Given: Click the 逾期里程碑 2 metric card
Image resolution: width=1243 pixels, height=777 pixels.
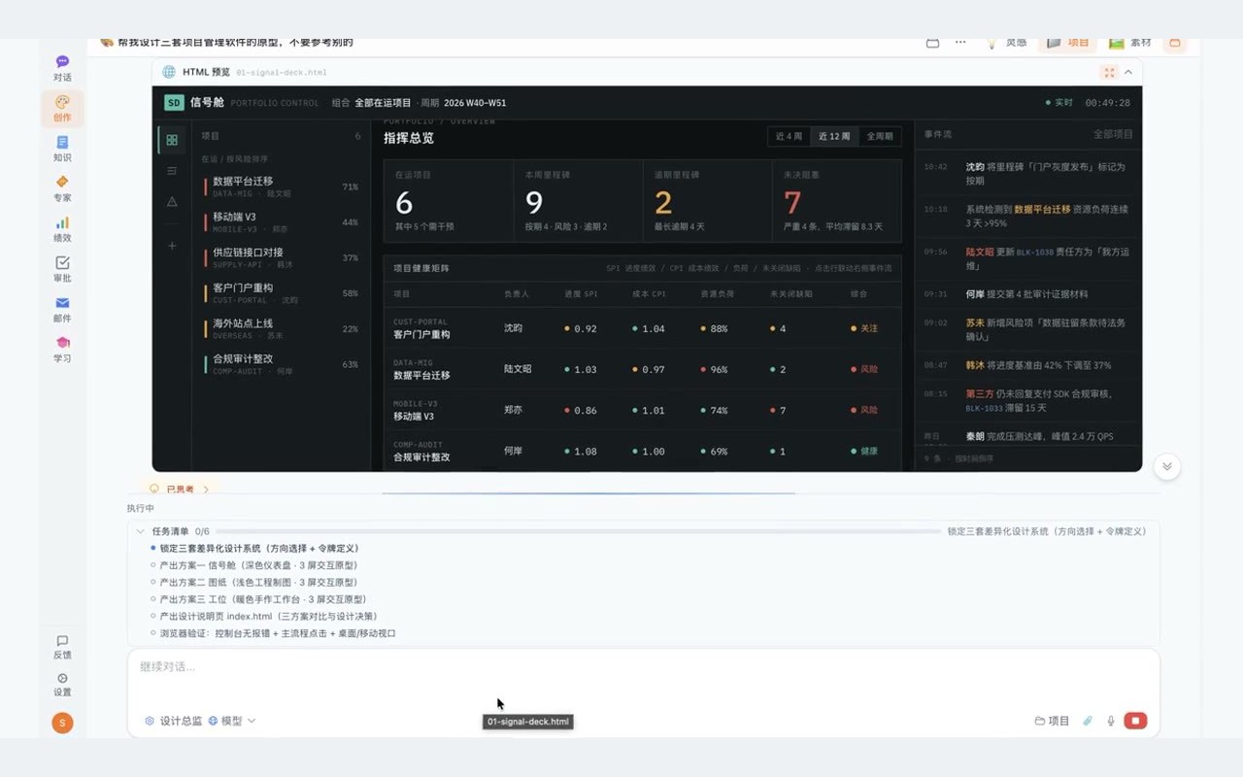Looking at the screenshot, I should 707,201.
